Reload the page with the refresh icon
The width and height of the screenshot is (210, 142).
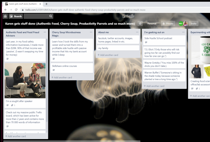[x=16, y=10]
